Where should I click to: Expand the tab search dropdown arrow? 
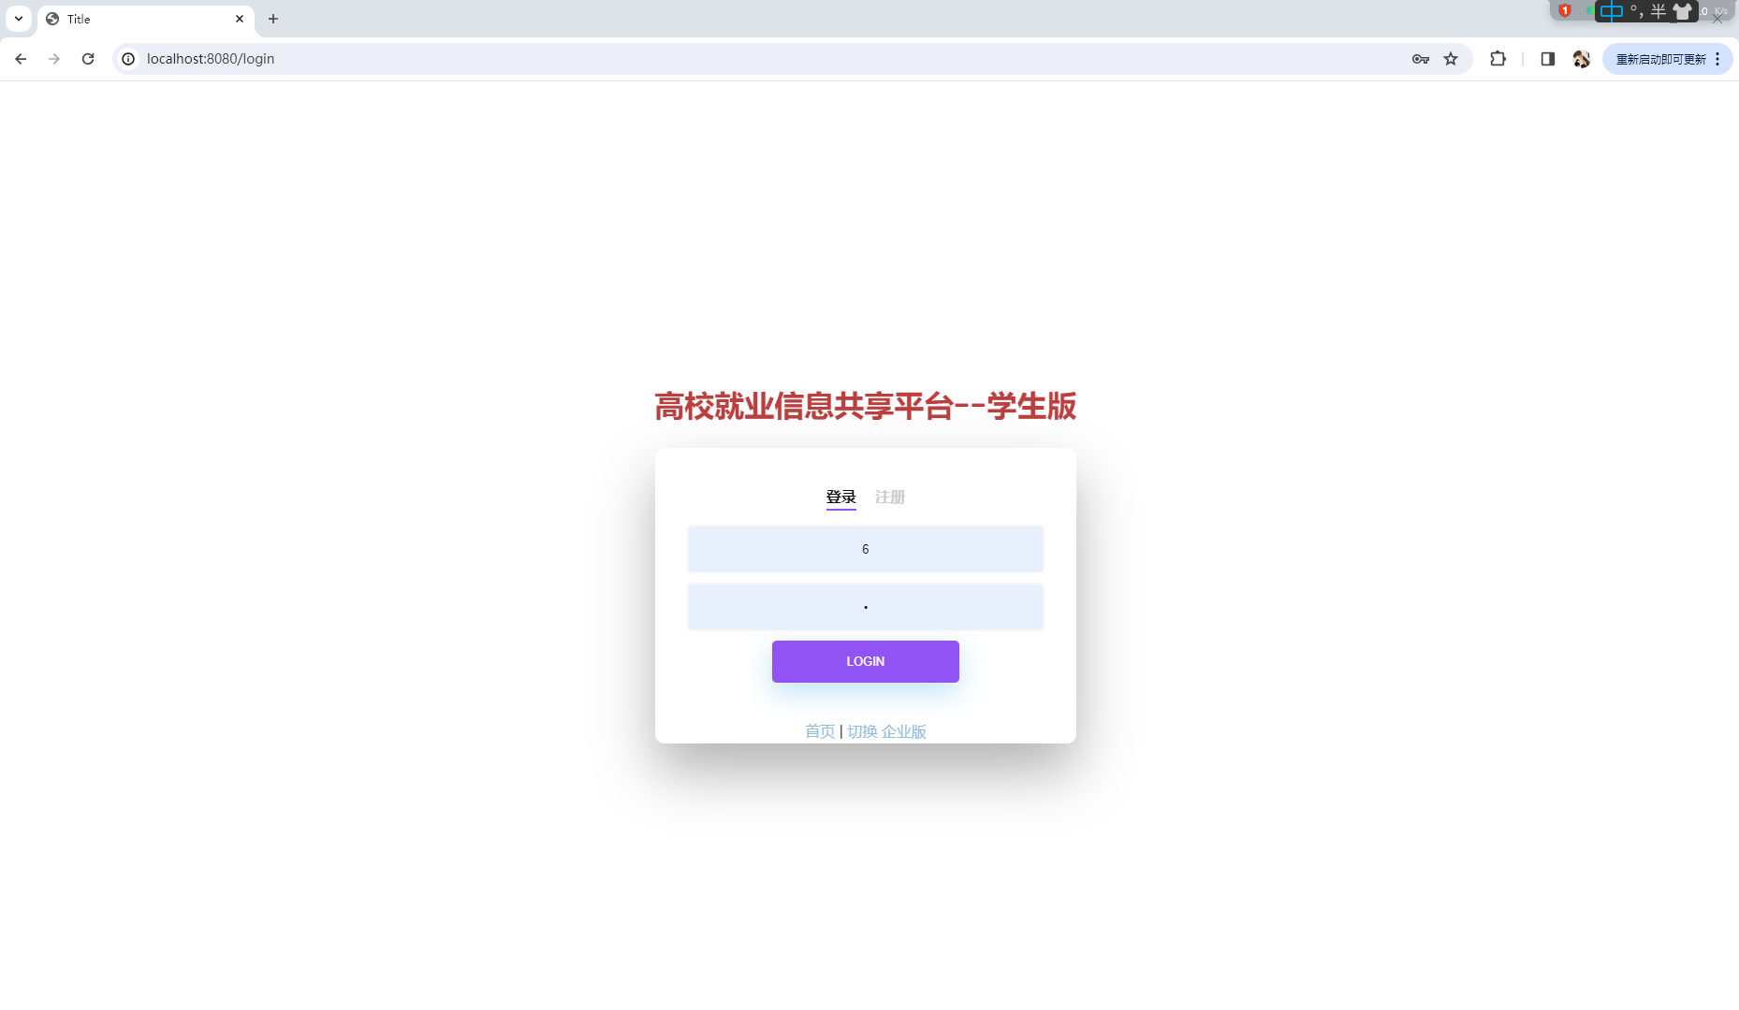click(x=19, y=19)
